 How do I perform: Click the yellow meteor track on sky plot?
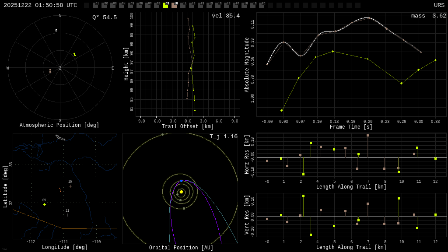74,54
